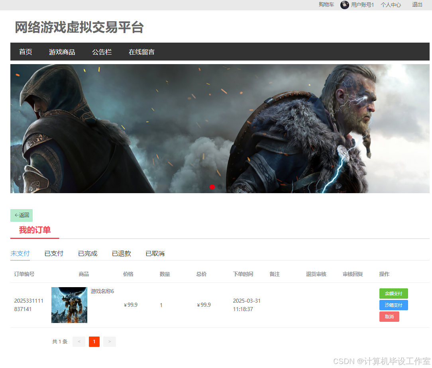The width and height of the screenshot is (432, 368).
Task: Go to 首页 in the navigation bar
Action: tap(26, 52)
